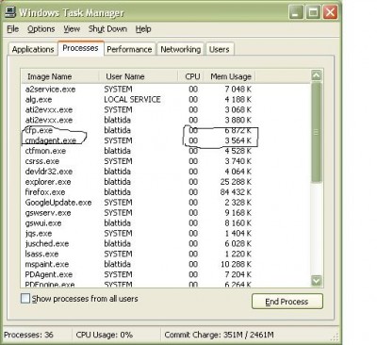Click the 25 288 K memory value
Image resolution: width=377 pixels, height=345 pixels.
pos(236,182)
